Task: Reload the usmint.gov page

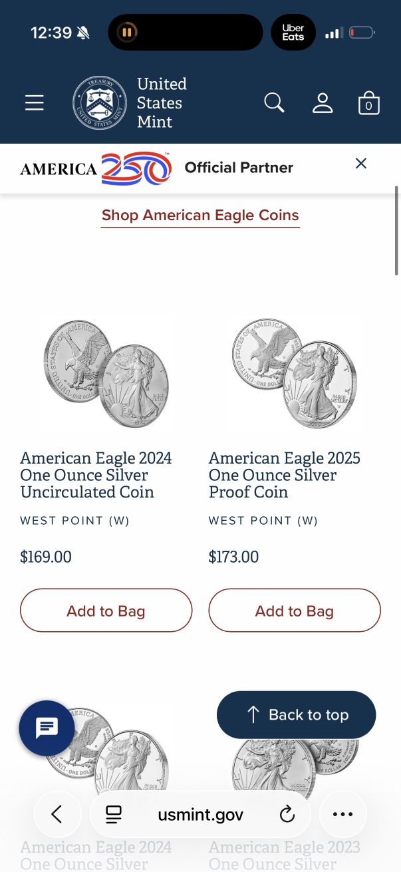Action: tap(287, 814)
